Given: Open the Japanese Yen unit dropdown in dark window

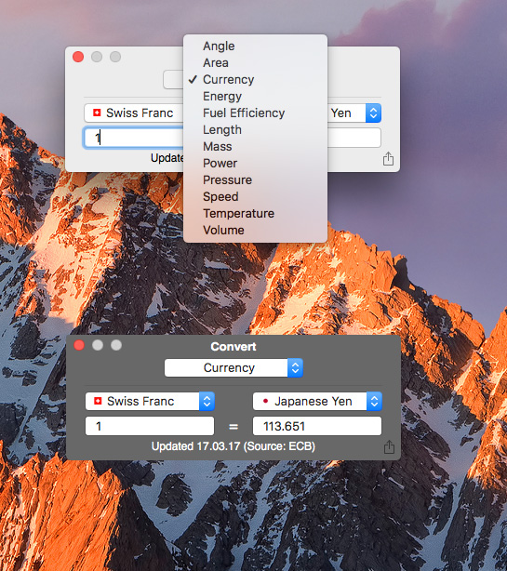Looking at the screenshot, I should [x=317, y=401].
